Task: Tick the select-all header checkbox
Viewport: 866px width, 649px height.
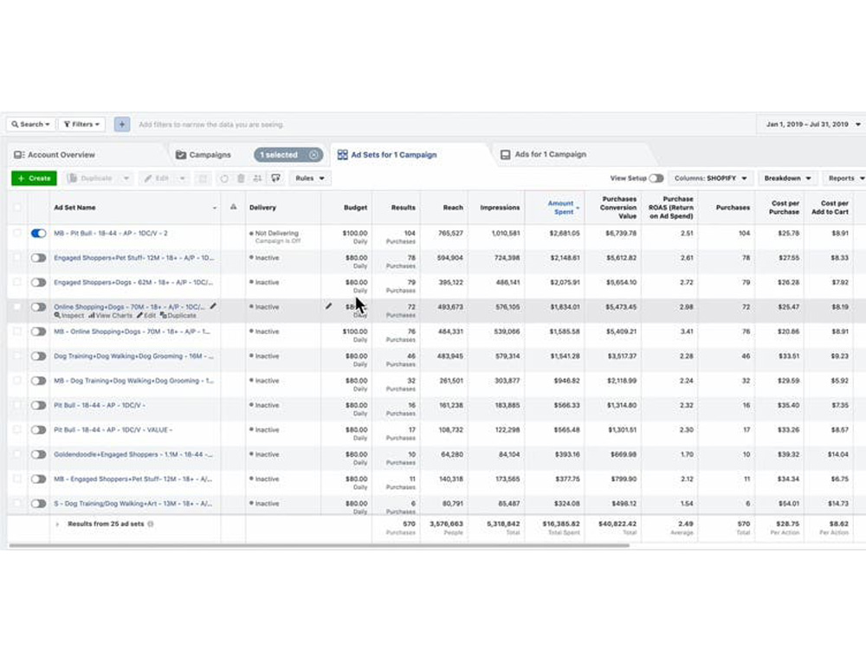Action: 17,208
